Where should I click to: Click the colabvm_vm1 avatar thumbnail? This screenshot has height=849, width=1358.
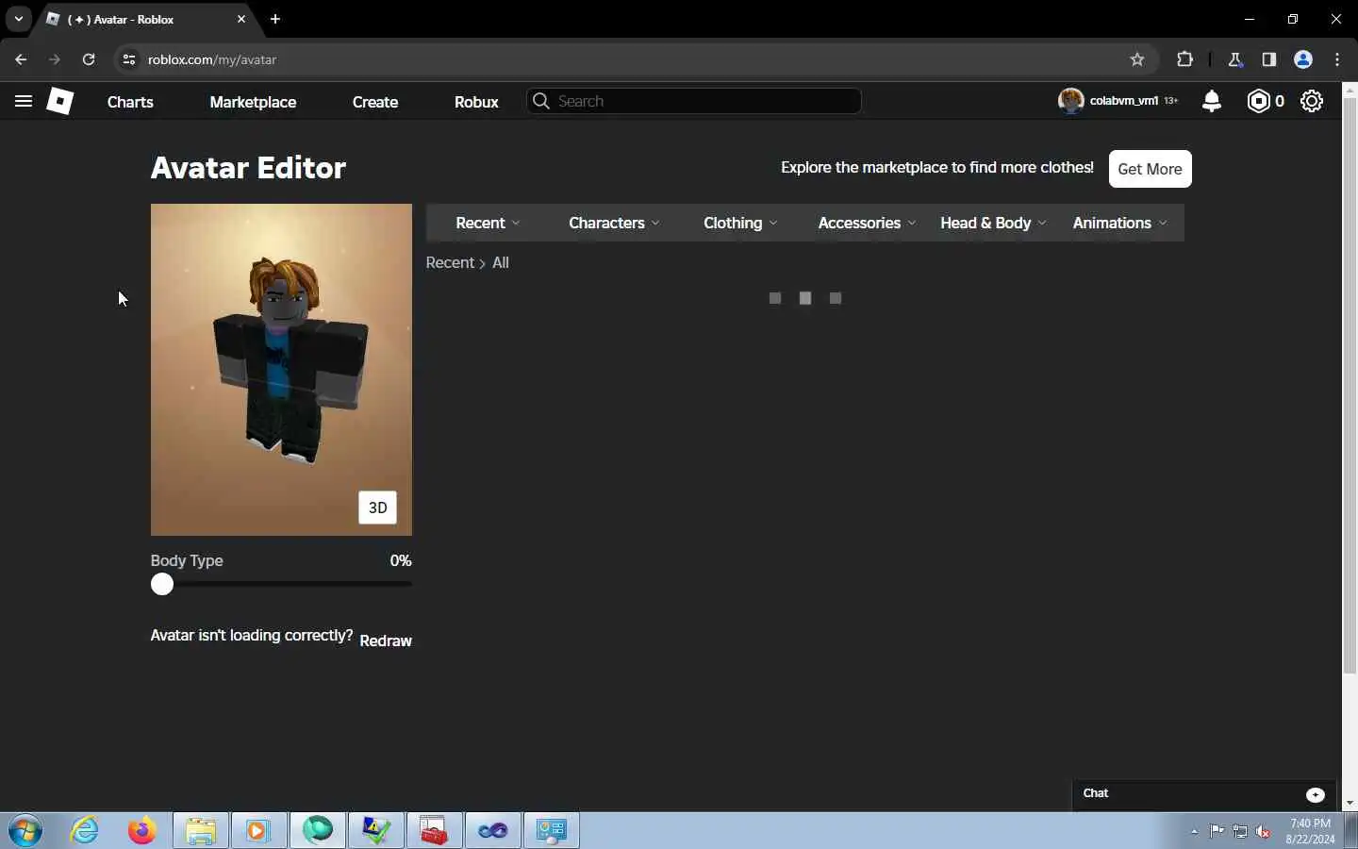coord(1070,101)
